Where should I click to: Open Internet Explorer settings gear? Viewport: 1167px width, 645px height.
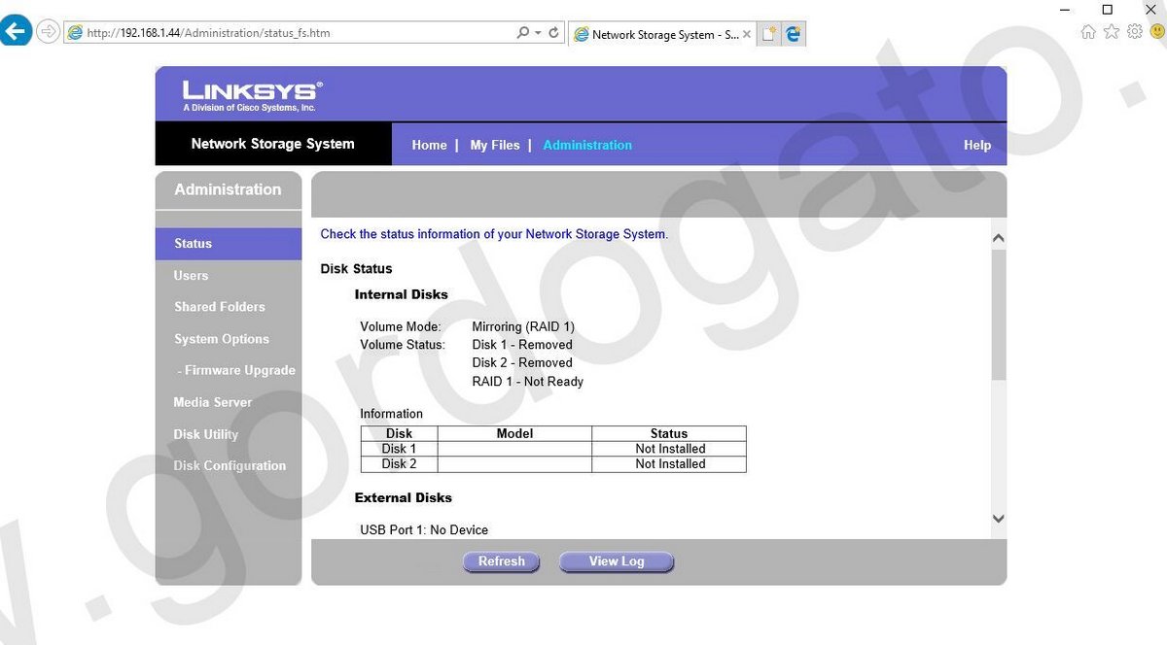1134,31
